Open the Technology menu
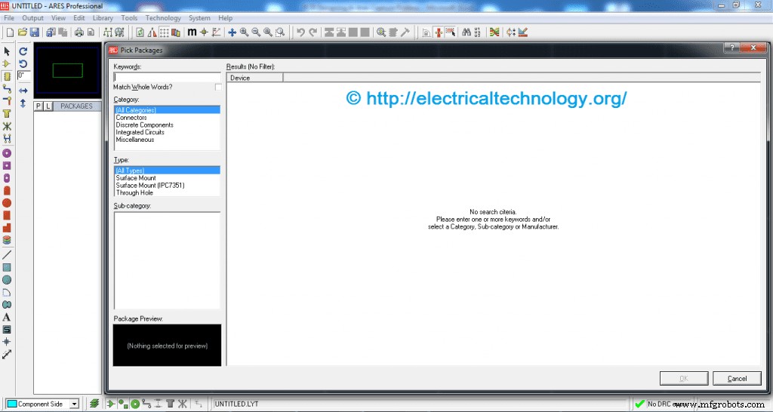The width and height of the screenshot is (773, 412). (x=163, y=18)
